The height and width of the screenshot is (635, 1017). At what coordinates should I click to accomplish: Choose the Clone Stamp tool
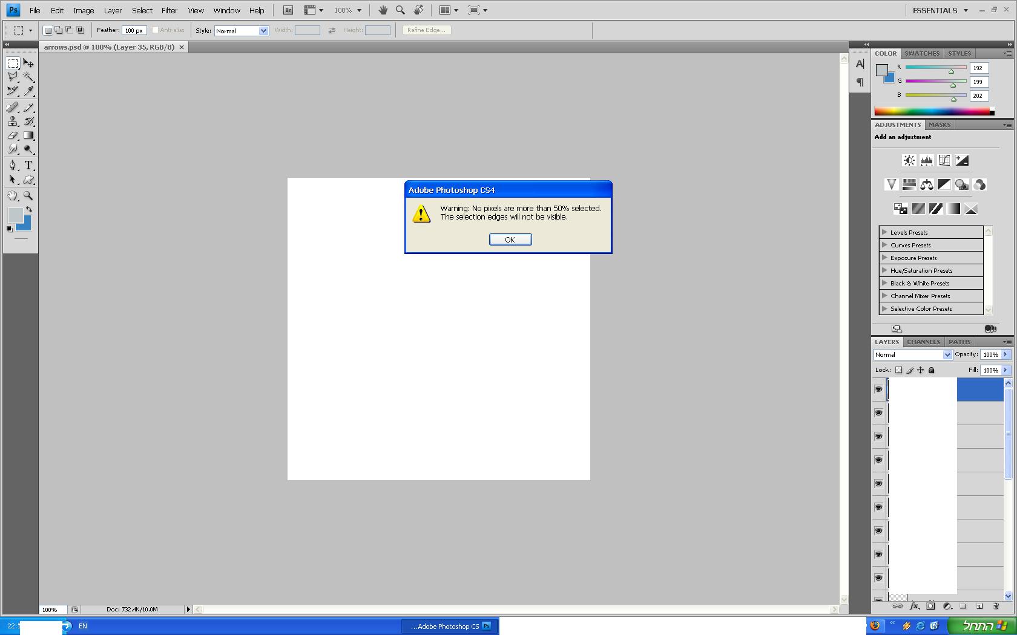(x=13, y=122)
